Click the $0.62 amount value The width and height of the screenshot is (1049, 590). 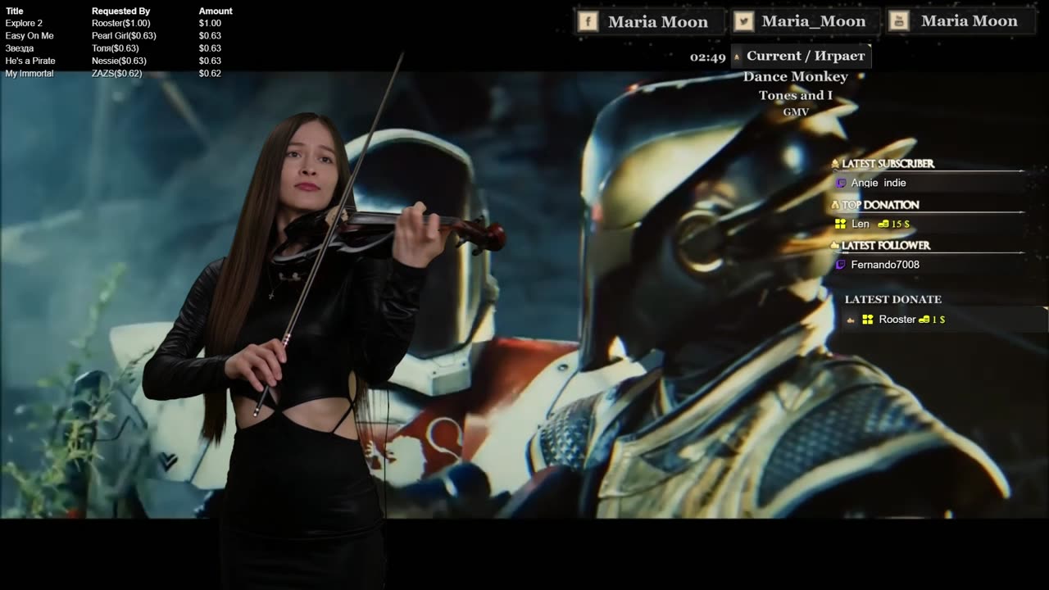pyautogui.click(x=210, y=74)
